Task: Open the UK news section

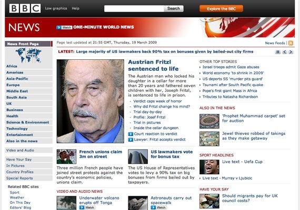Action: coord(28,103)
